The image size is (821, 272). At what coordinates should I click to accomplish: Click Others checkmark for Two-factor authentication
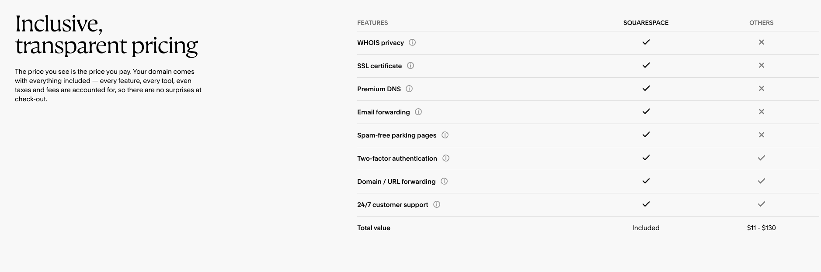click(761, 158)
